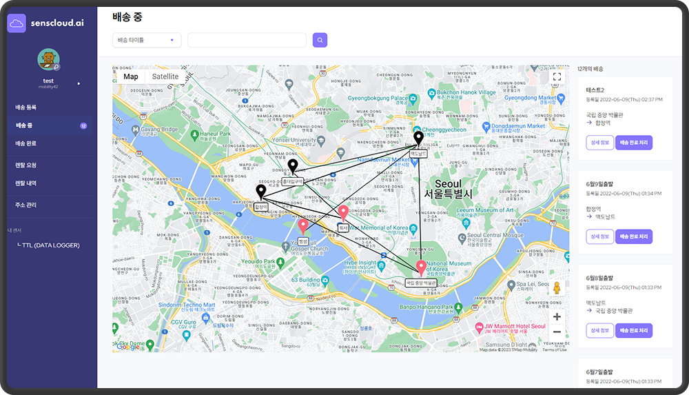The image size is (689, 395).
Task: Click the 12 badge on 배송 중
Action: coord(83,125)
